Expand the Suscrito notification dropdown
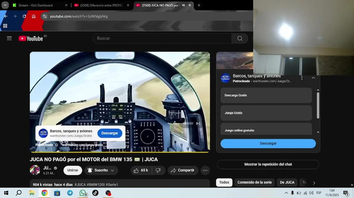The width and height of the screenshot is (354, 198). [x=101, y=170]
